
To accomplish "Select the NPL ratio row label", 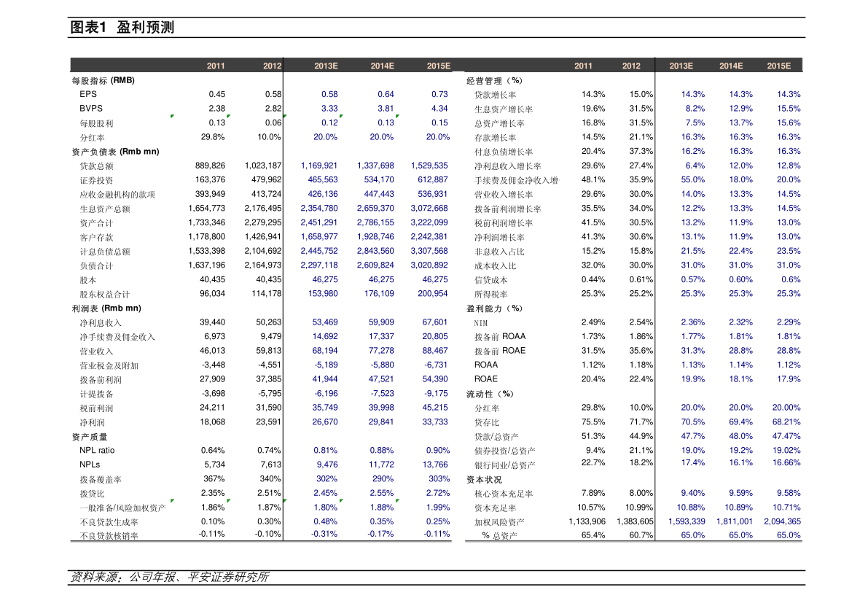I will tap(97, 451).
